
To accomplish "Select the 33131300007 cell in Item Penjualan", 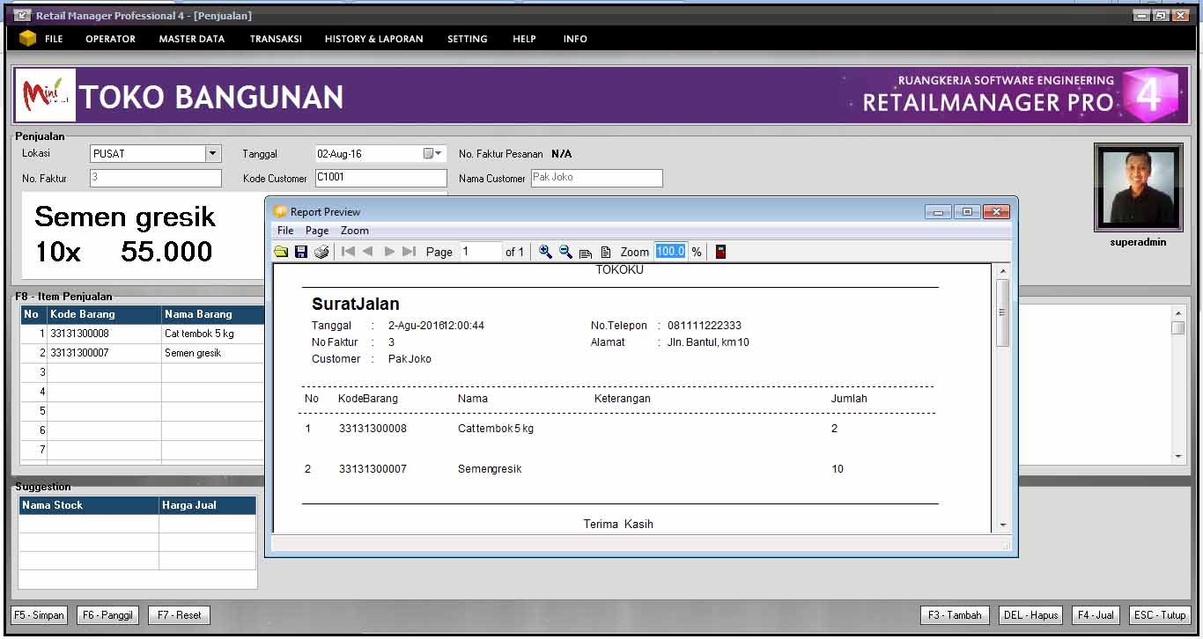I will pyautogui.click(x=104, y=353).
